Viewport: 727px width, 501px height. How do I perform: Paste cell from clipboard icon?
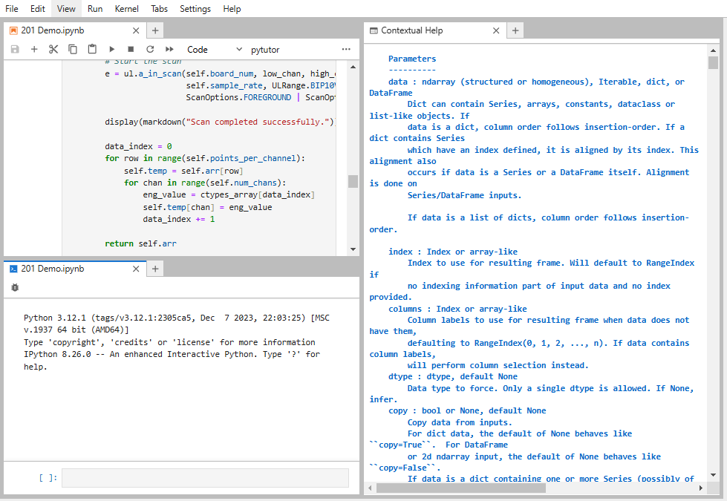(92, 49)
